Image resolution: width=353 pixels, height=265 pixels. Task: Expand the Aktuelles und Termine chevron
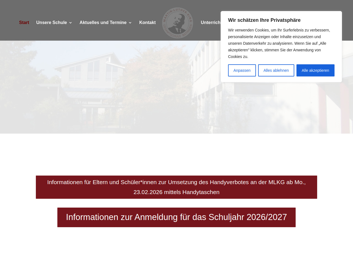click(x=130, y=23)
